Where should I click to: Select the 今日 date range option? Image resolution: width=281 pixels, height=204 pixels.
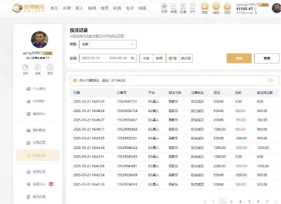pos(146,58)
